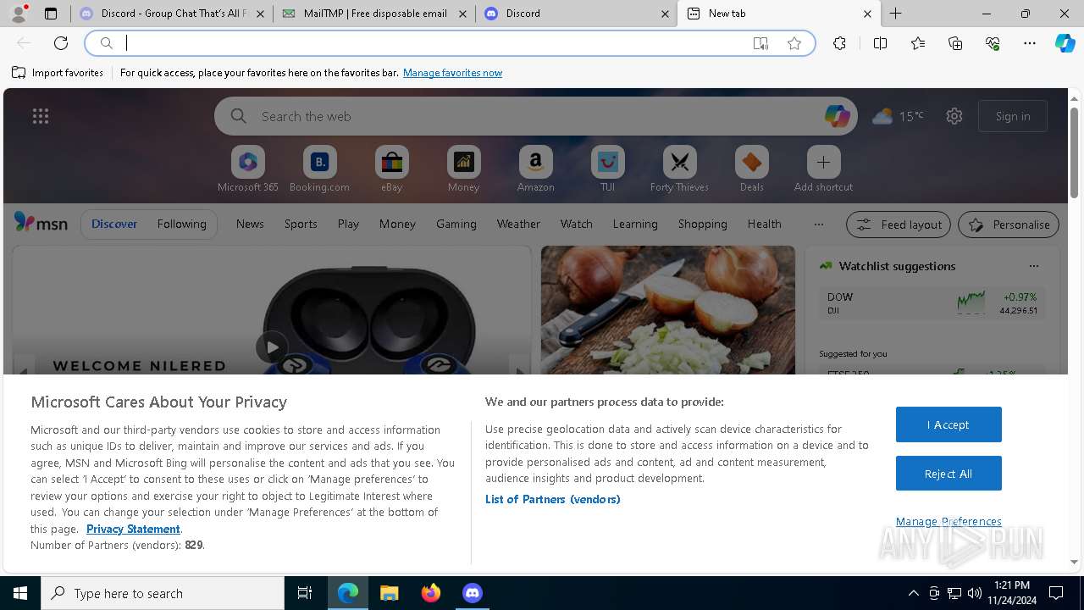Open the Feed layout button

coord(899,225)
